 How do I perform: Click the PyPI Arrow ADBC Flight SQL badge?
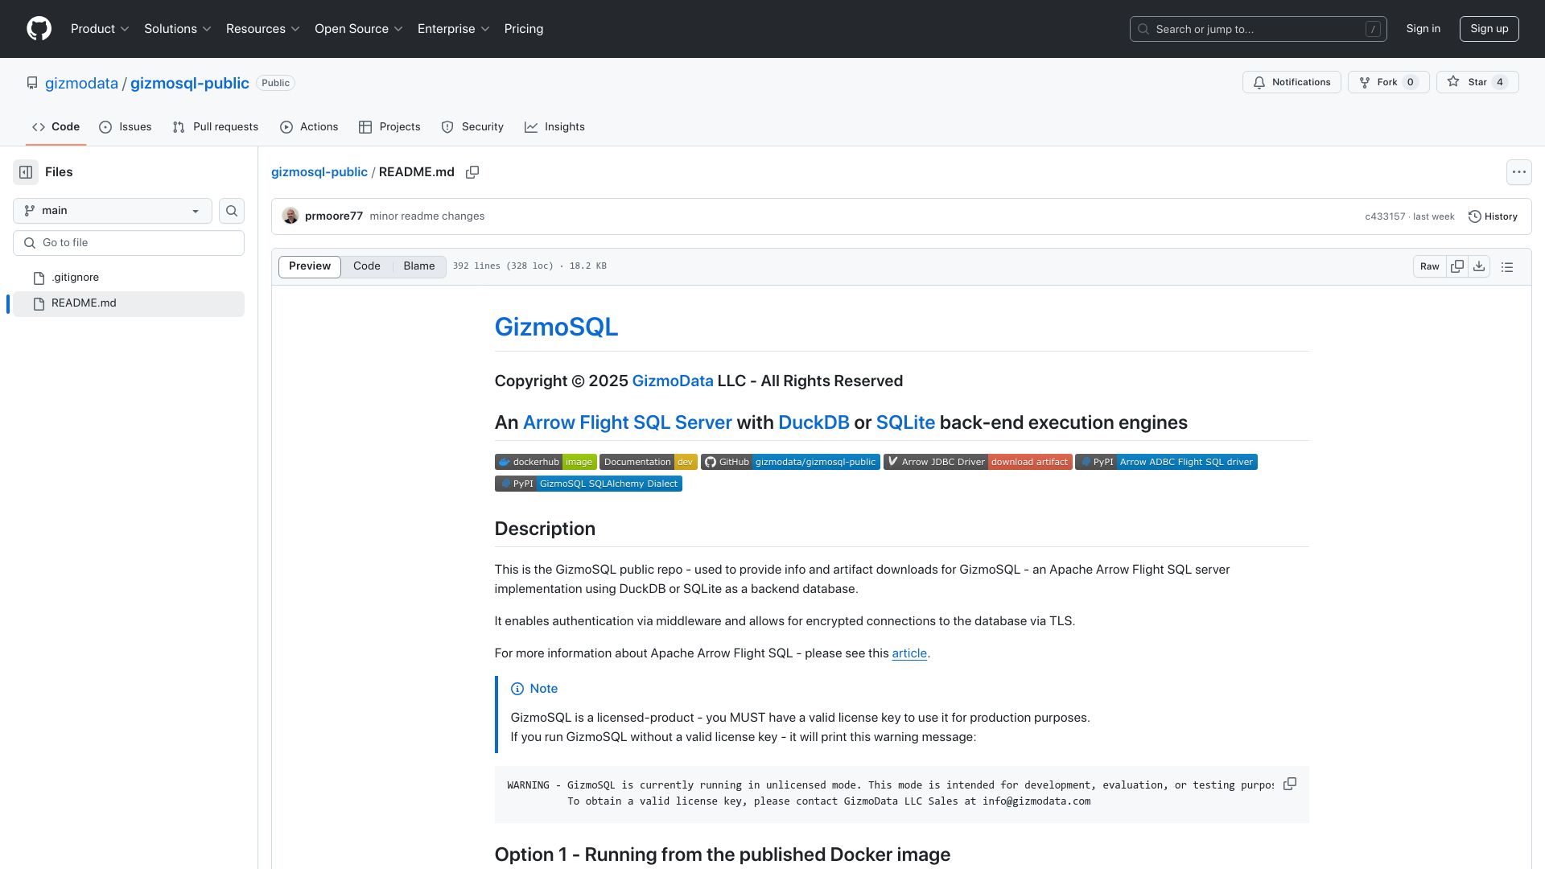click(x=1166, y=462)
